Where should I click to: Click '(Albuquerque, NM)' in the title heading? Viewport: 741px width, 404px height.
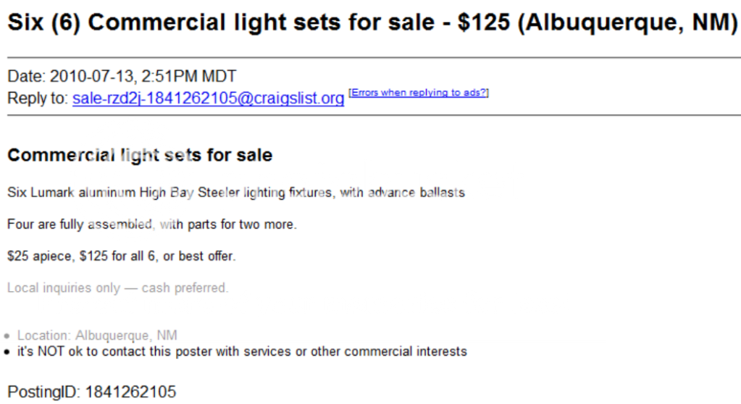click(x=629, y=22)
